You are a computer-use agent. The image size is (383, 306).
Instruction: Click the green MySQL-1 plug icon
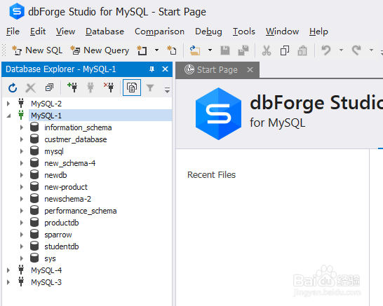click(21, 115)
